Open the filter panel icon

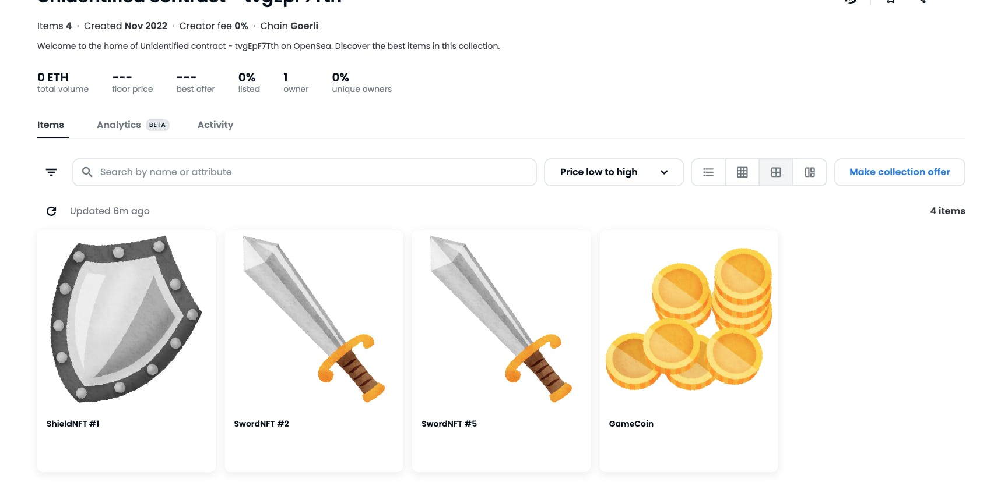[51, 172]
